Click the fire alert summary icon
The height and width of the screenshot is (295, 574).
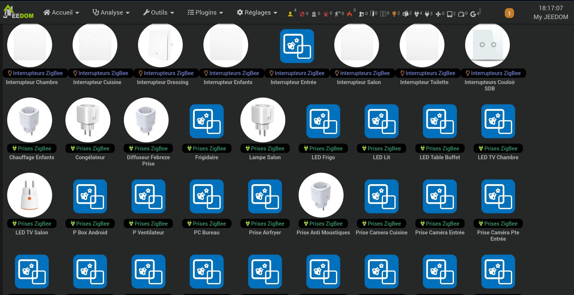click(x=349, y=13)
